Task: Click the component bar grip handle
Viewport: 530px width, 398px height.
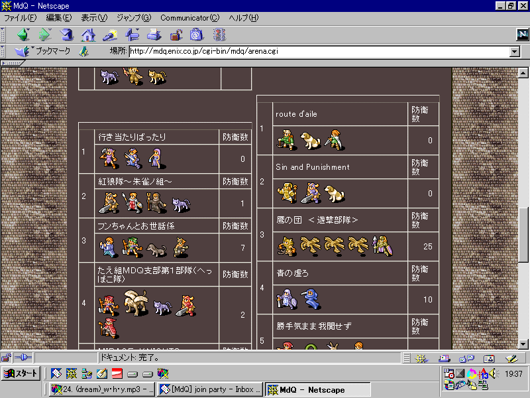Action: click(x=407, y=358)
